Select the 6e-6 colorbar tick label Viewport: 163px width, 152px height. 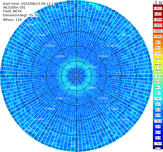[158, 65]
